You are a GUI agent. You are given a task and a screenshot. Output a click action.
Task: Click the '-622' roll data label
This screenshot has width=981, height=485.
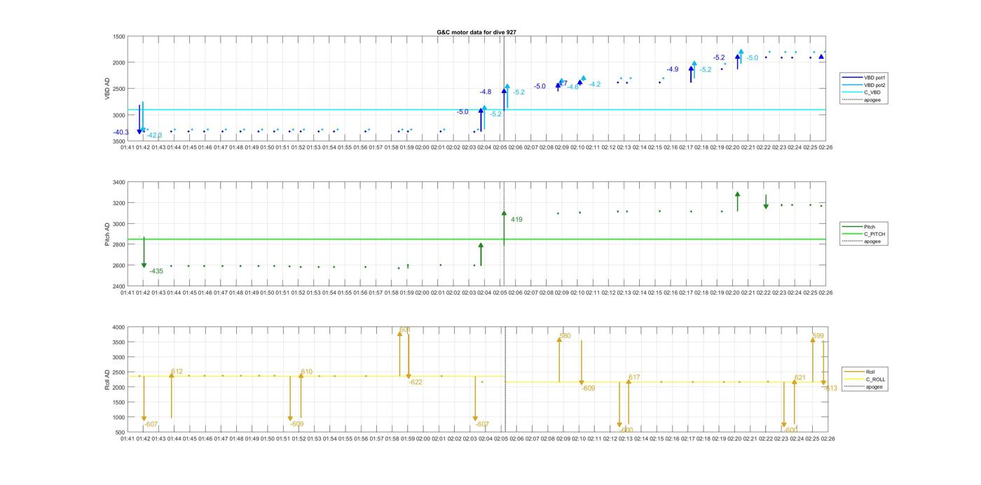tap(416, 382)
